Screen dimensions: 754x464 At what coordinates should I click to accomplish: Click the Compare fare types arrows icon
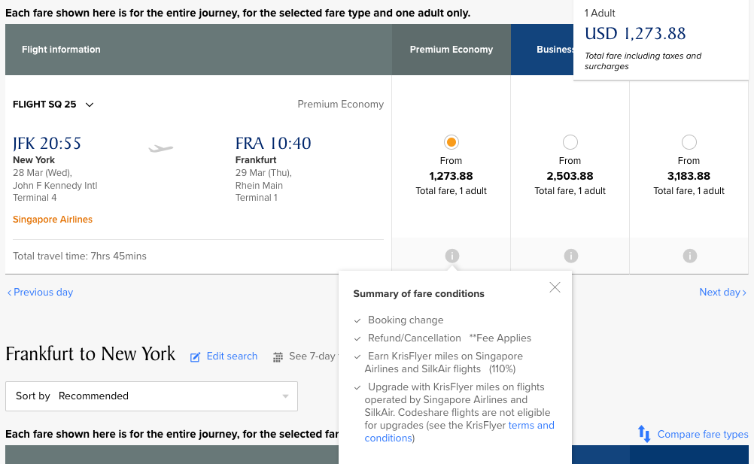pos(644,434)
